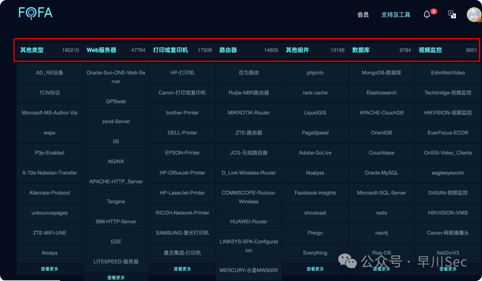Click the LITESPEED-服务器 entry

[x=116, y=262]
